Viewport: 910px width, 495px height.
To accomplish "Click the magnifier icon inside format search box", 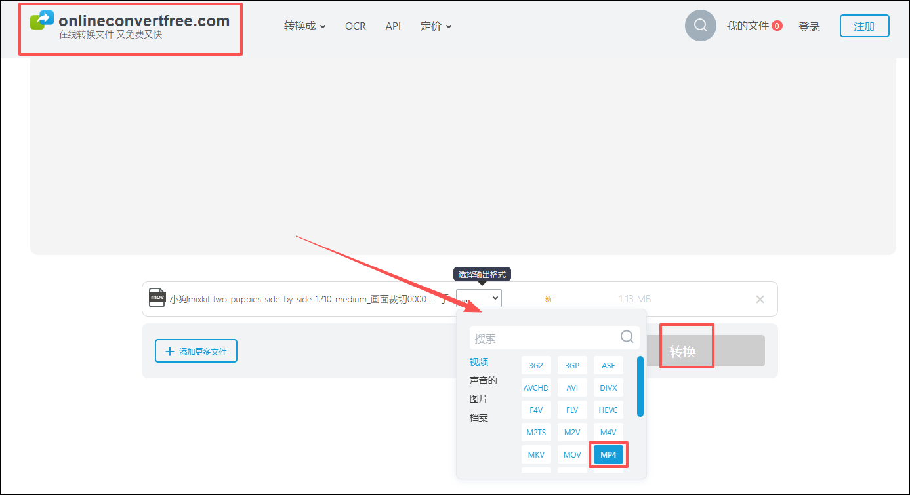I will [627, 337].
